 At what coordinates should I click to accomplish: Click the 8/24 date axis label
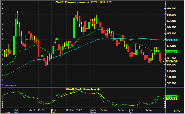(x=120, y=110)
